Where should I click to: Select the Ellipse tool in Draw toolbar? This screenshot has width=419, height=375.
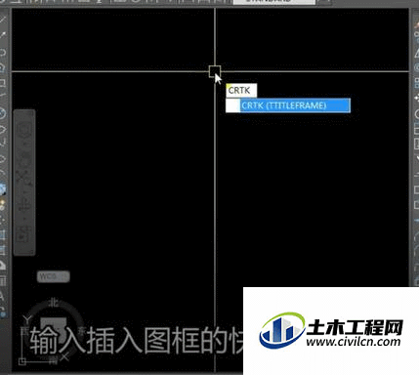tap(2, 159)
